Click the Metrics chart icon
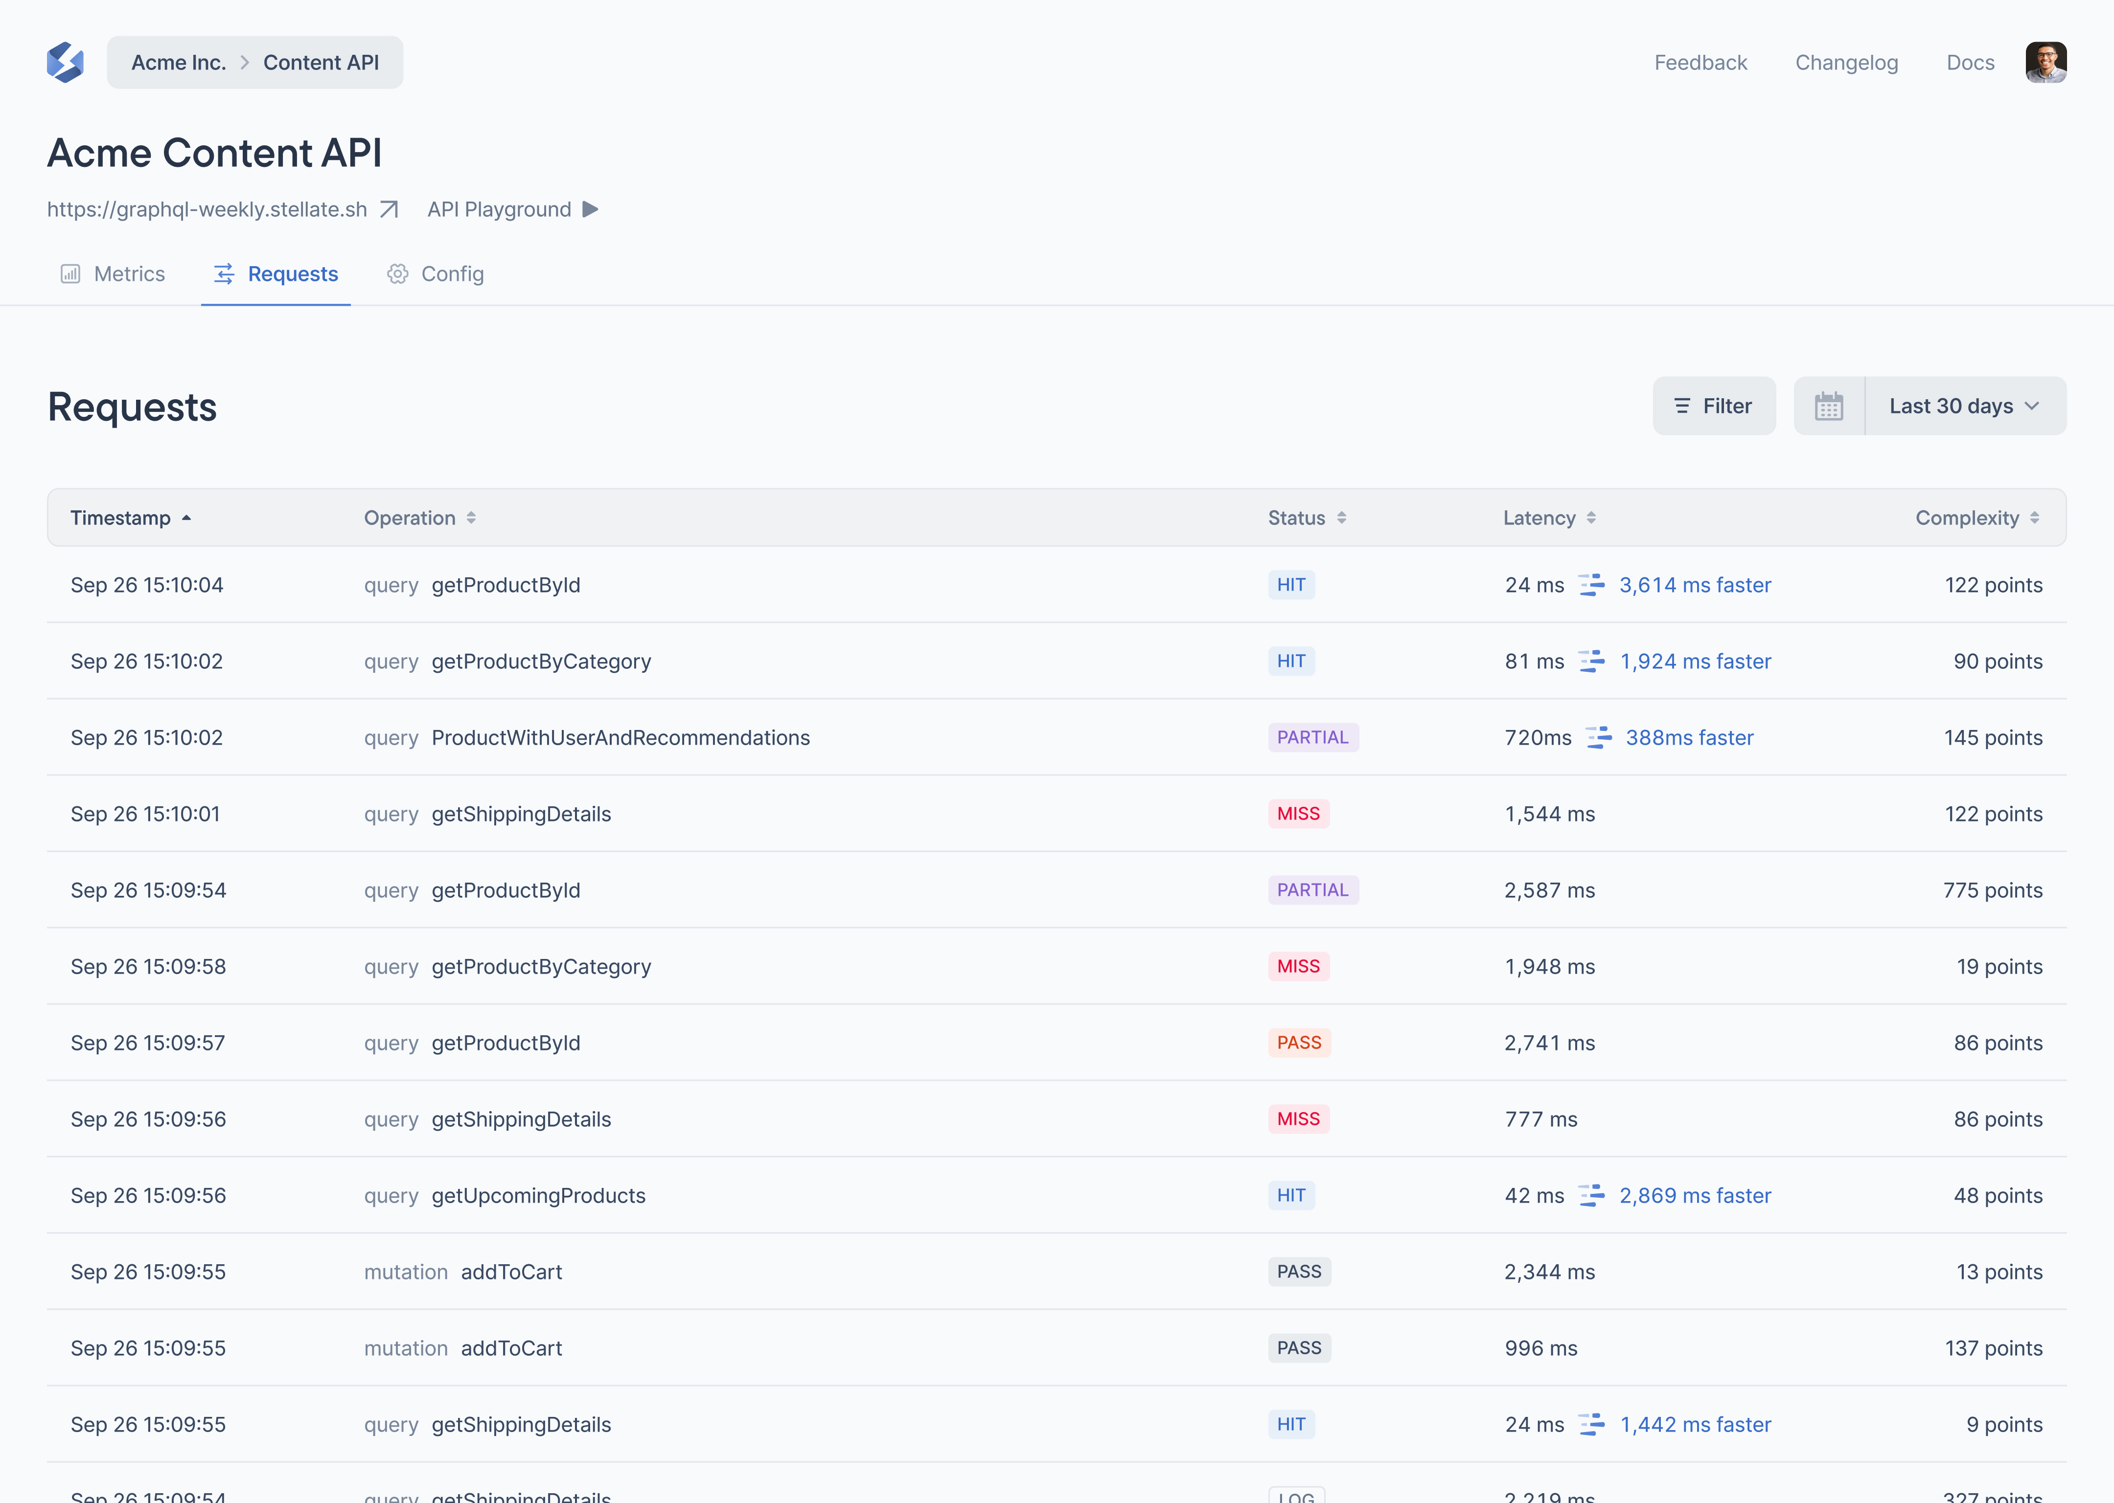 pos(70,274)
